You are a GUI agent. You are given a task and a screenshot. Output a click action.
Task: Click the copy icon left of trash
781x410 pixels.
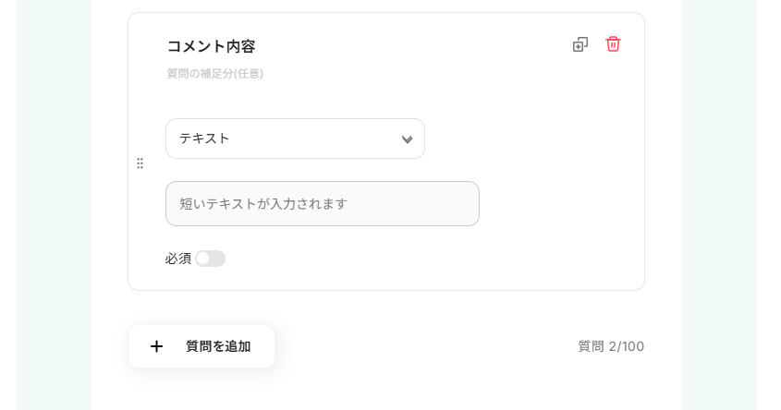(x=580, y=44)
